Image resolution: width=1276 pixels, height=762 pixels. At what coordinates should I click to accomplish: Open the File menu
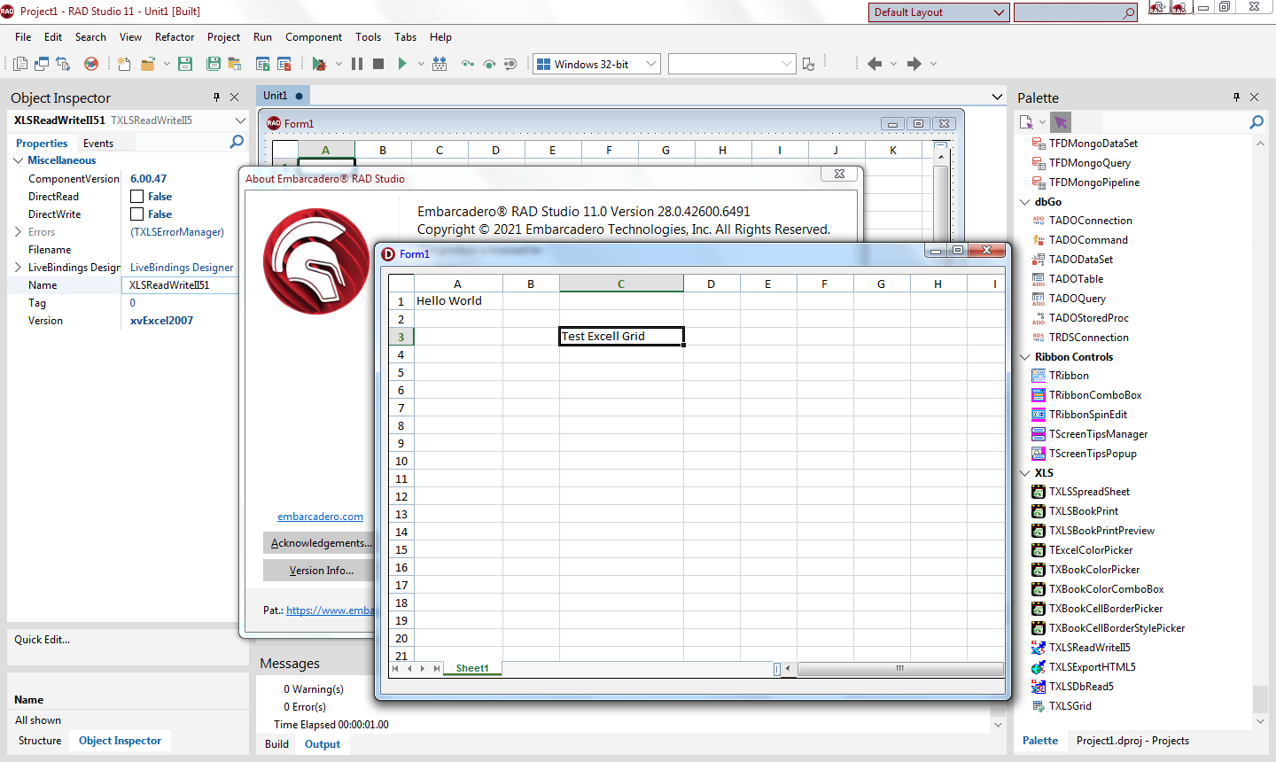23,37
